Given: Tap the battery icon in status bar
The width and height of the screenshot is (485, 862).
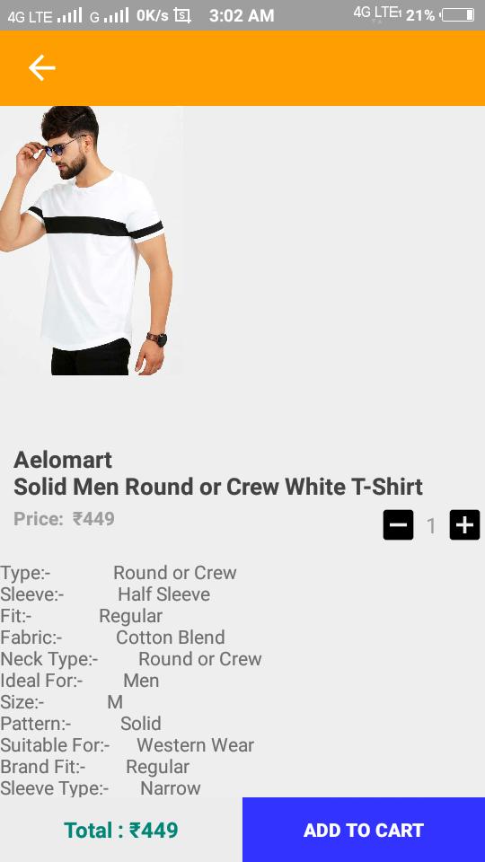Looking at the screenshot, I should pos(457,15).
